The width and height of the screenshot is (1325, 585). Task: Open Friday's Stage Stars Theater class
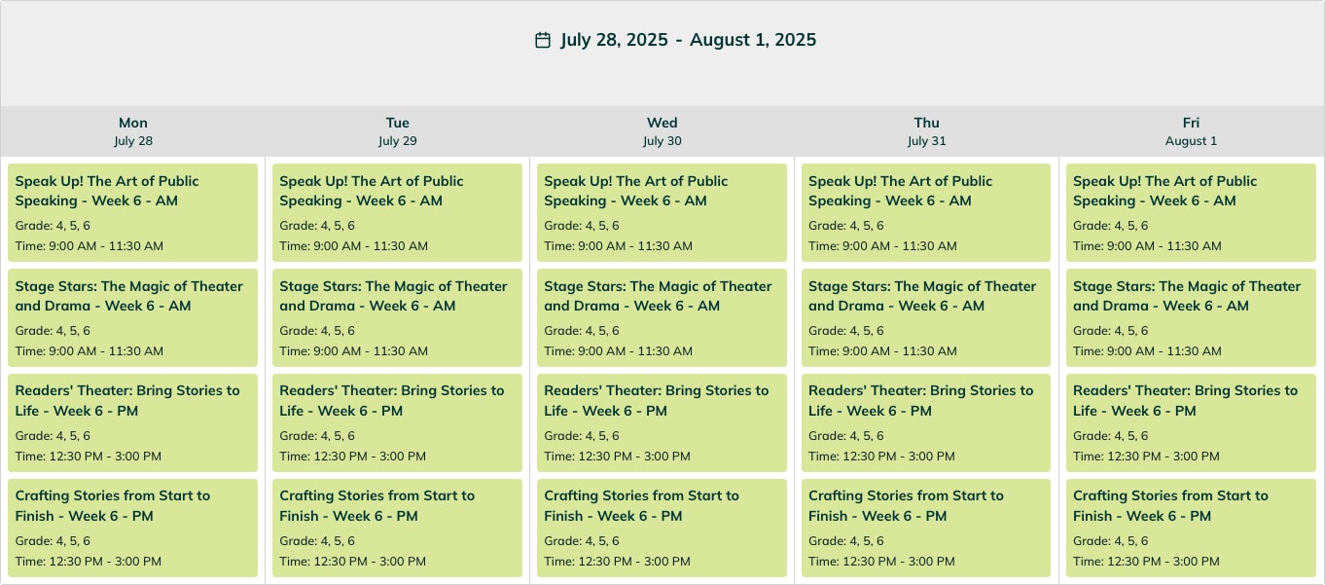click(1191, 317)
